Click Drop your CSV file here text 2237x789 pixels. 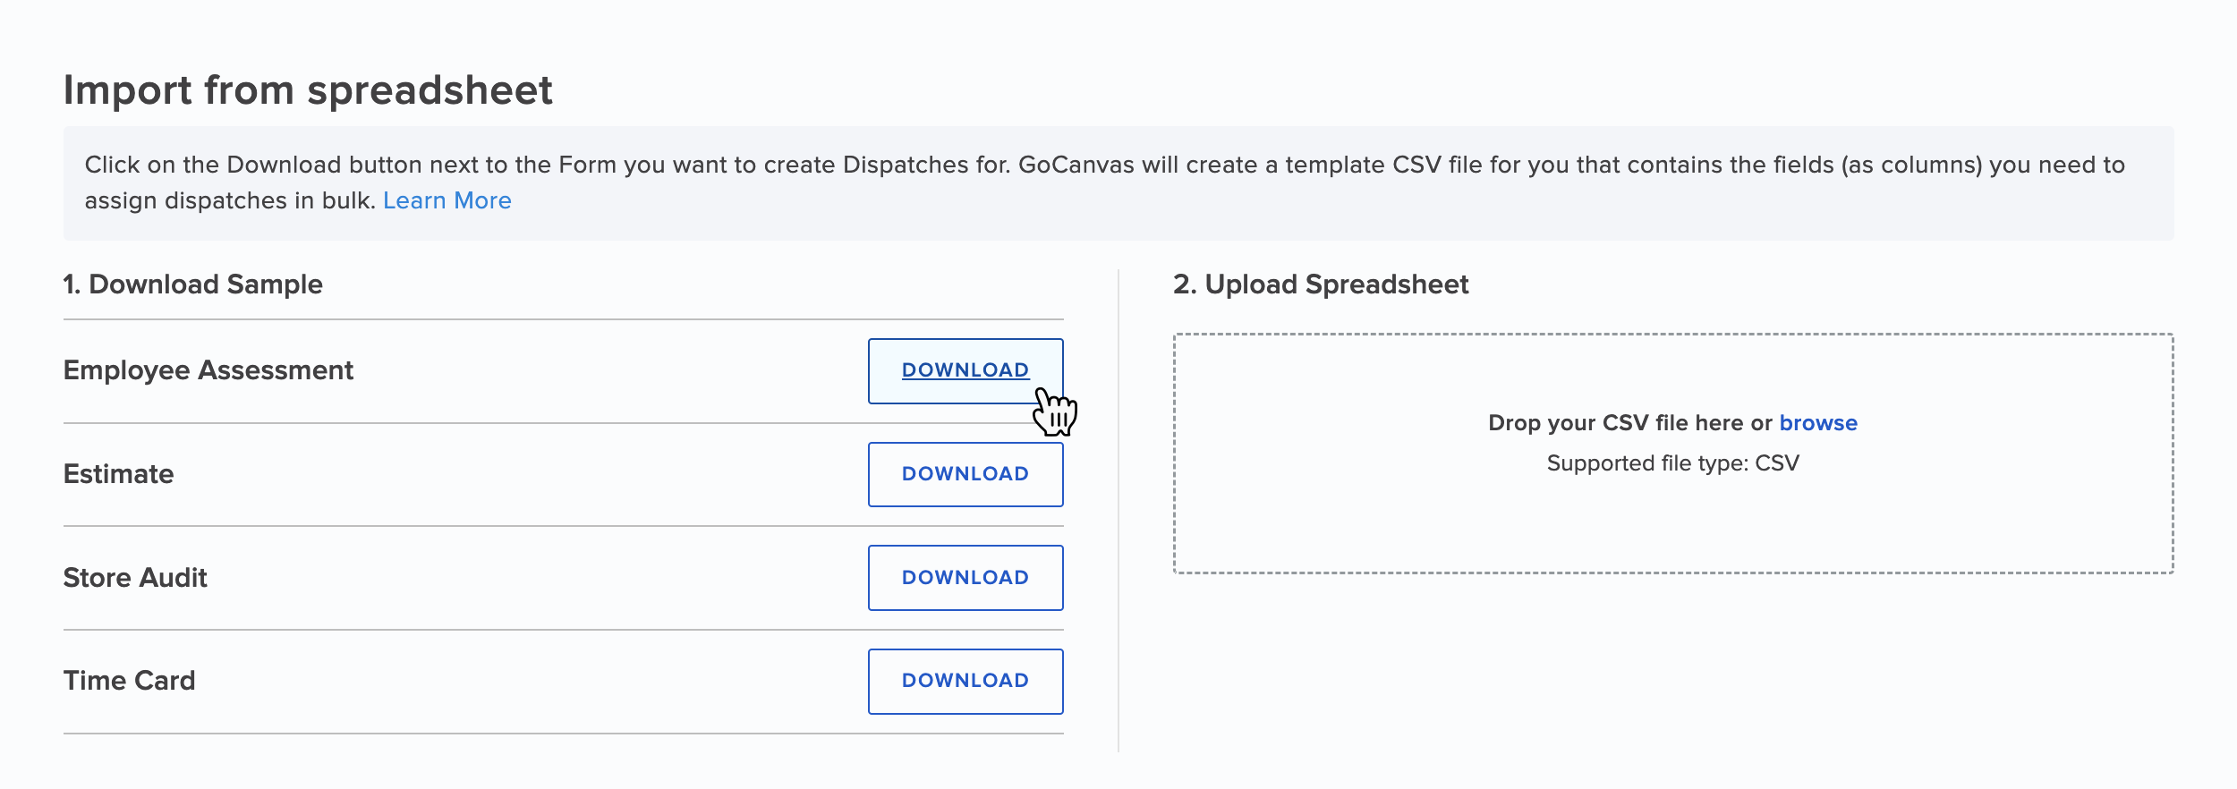[x=1620, y=422]
